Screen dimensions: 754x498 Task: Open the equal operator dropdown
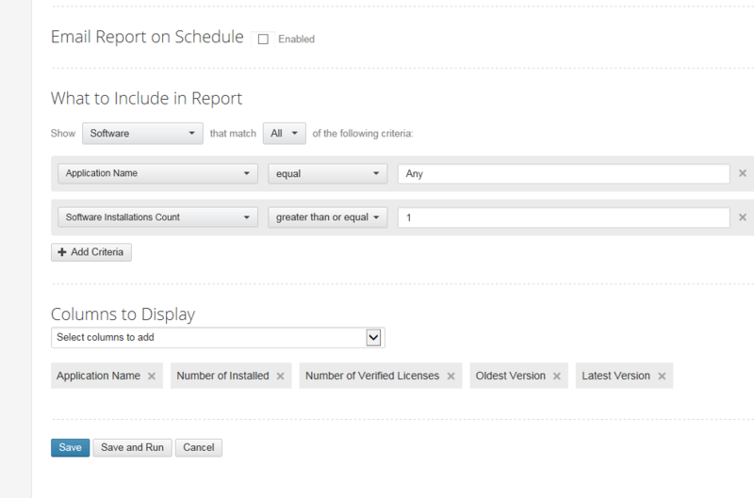point(327,174)
